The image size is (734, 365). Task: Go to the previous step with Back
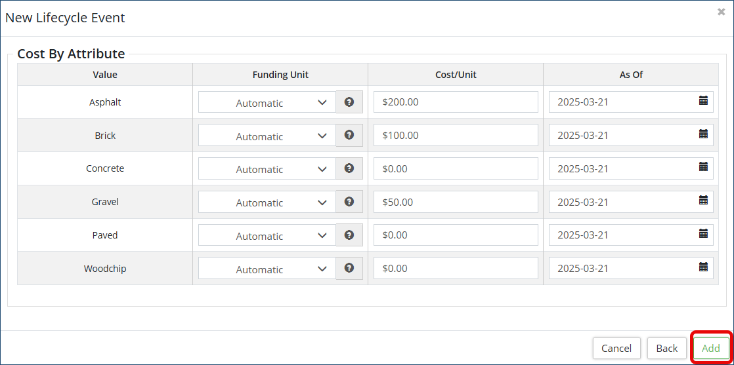click(x=667, y=348)
